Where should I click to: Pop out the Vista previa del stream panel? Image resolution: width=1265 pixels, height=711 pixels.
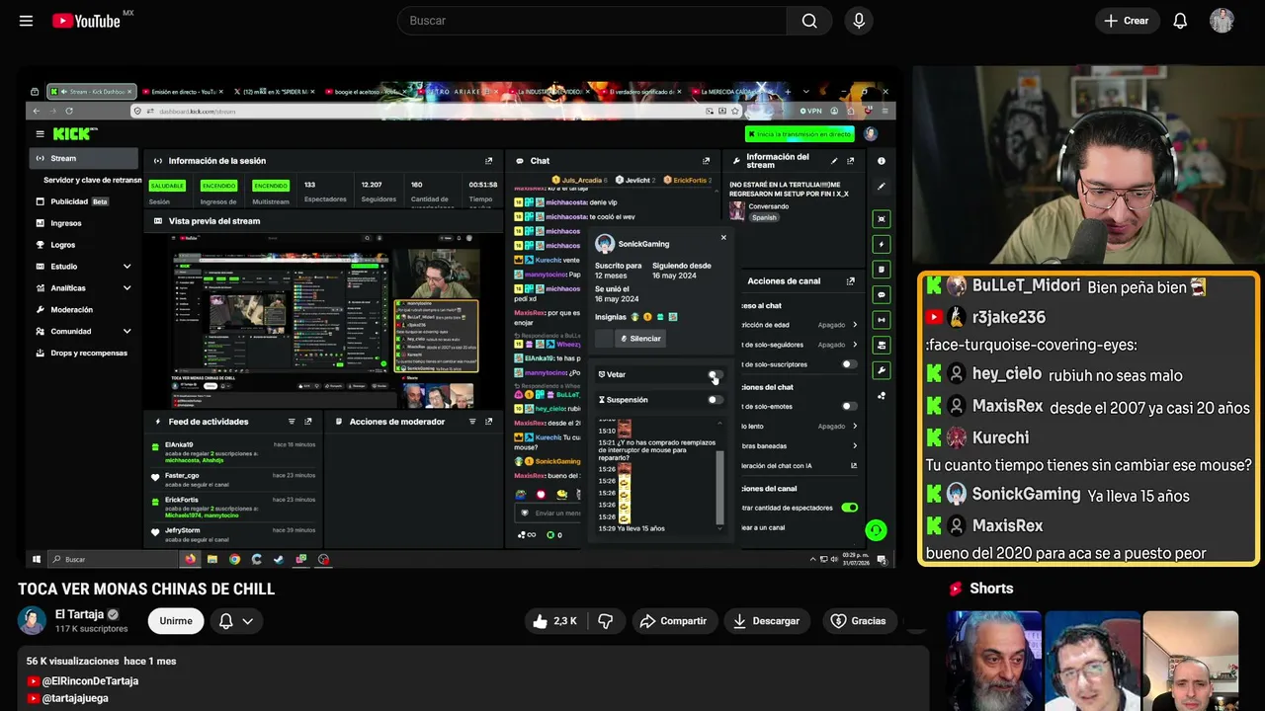(488, 221)
